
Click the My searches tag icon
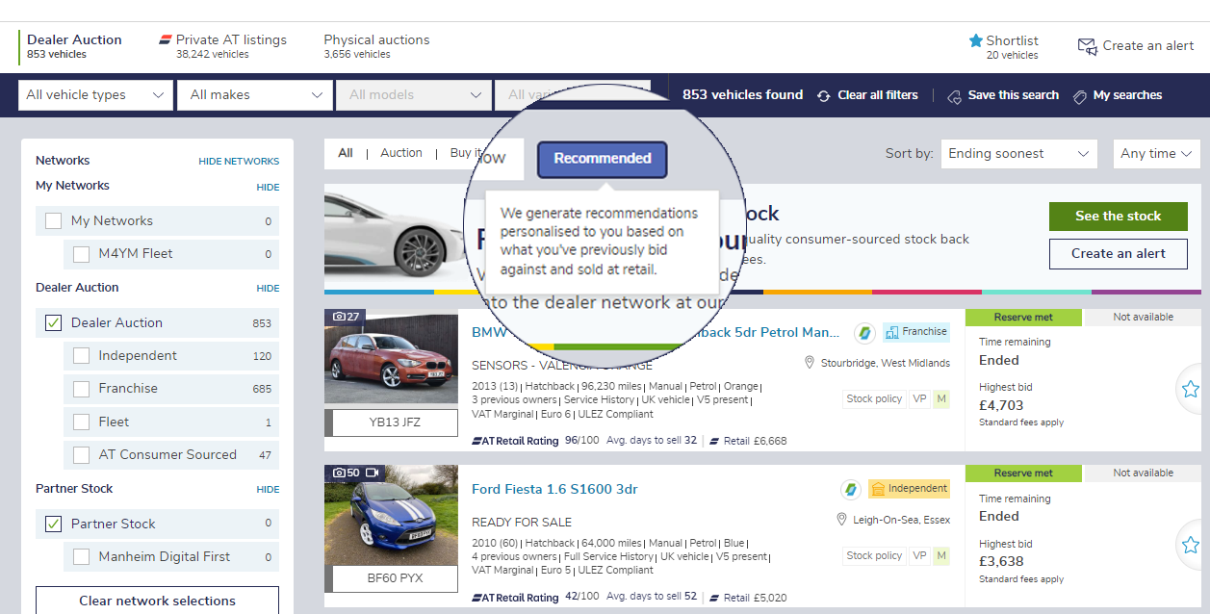1080,96
